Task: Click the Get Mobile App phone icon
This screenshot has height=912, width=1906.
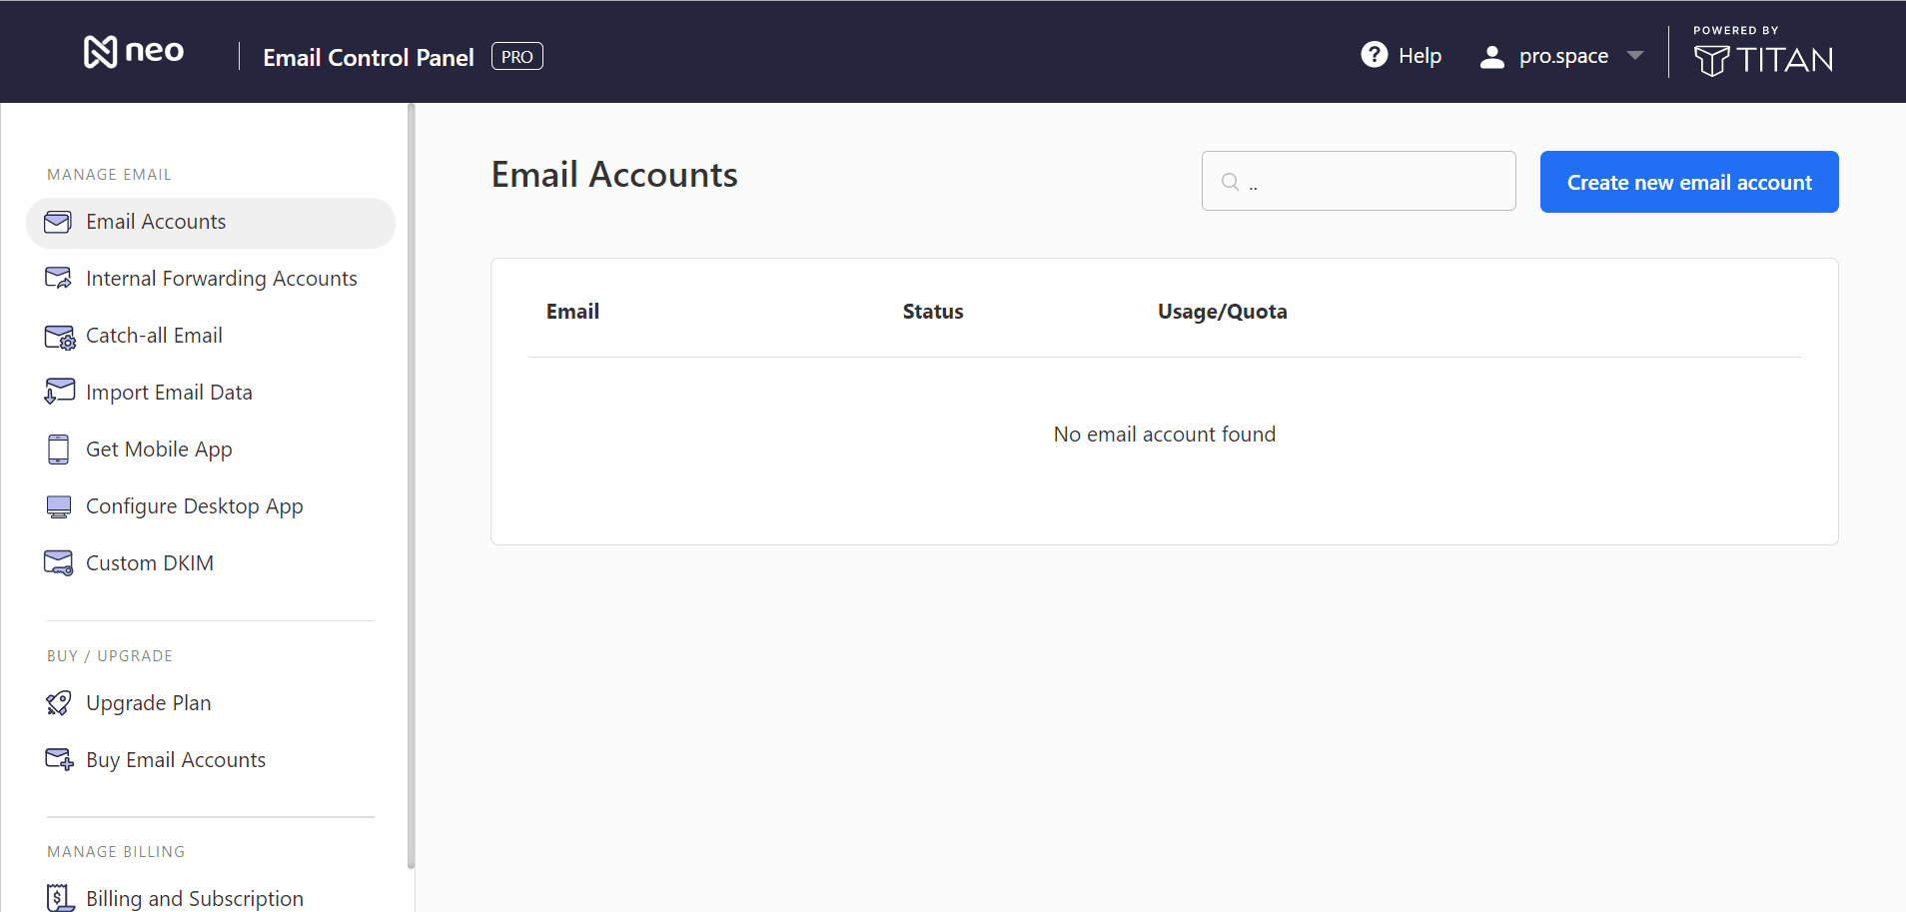Action: click(x=59, y=449)
